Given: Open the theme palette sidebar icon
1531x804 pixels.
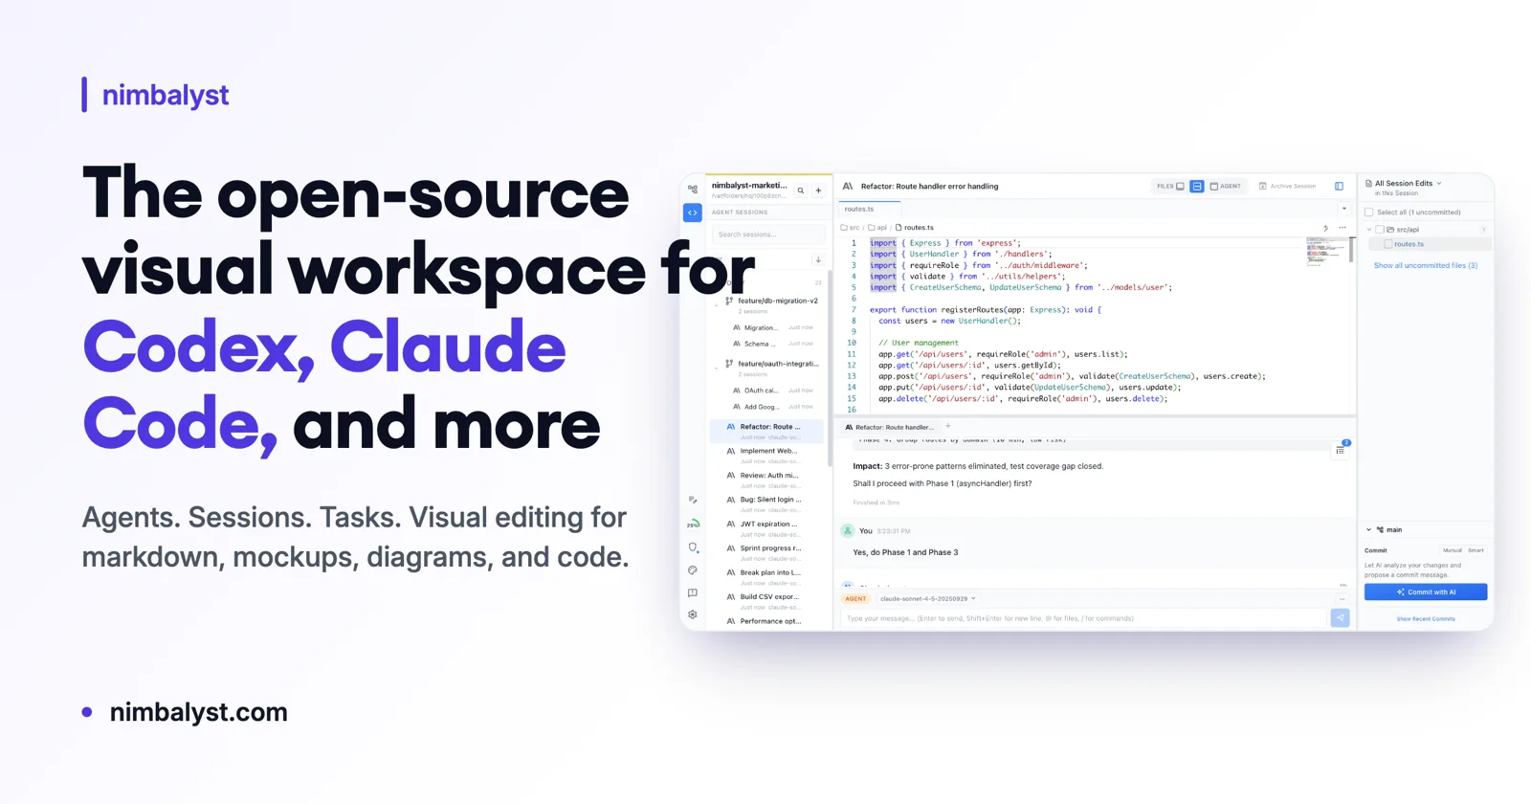Looking at the screenshot, I should pos(693,570).
